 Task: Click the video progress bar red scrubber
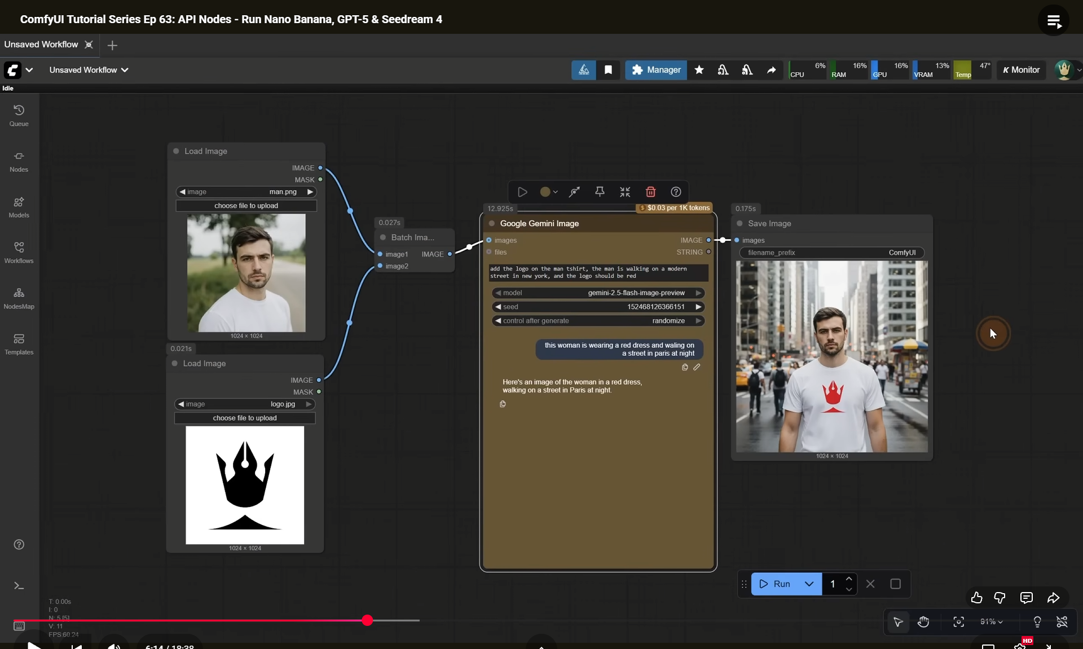[367, 620]
